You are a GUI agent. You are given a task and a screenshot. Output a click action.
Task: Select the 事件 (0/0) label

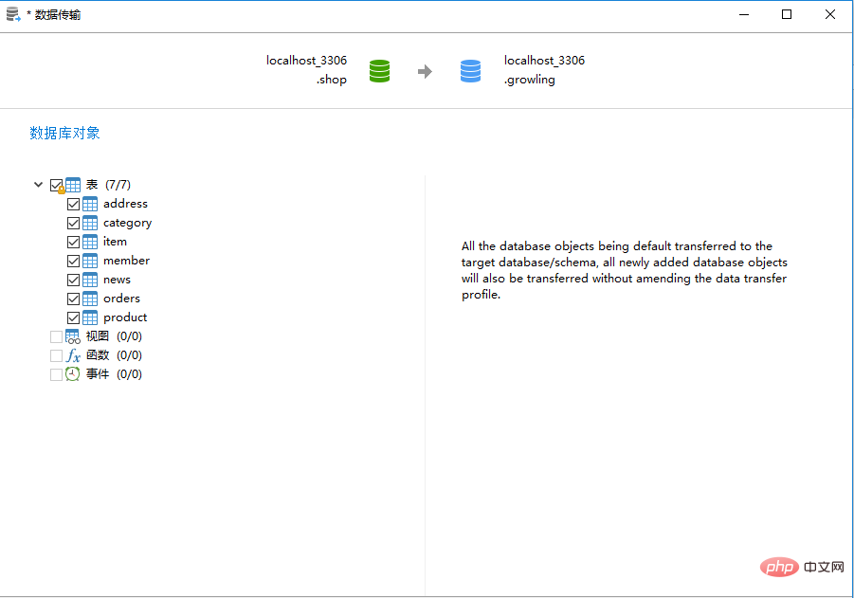pos(114,374)
